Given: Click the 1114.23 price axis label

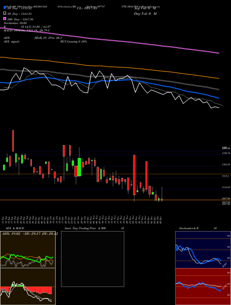Looking at the screenshot, I should point(226,187).
